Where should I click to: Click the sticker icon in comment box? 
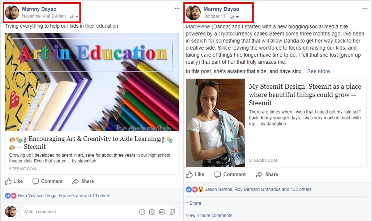pos(172,212)
